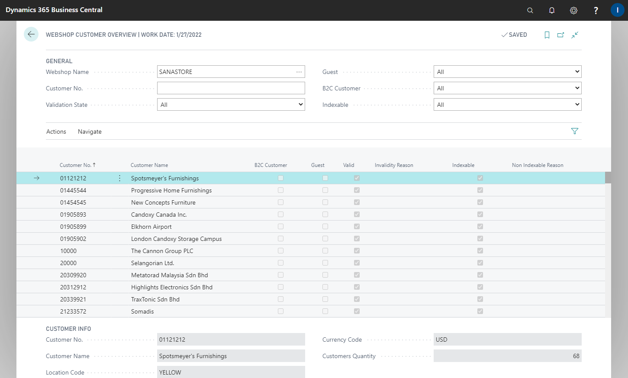Image resolution: width=628 pixels, height=378 pixels.
Task: Go back with the arrow button
Action: (x=31, y=34)
